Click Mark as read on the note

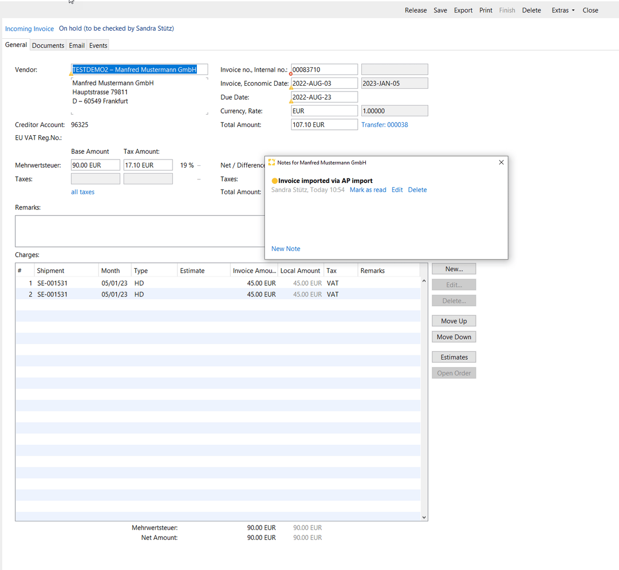click(368, 190)
